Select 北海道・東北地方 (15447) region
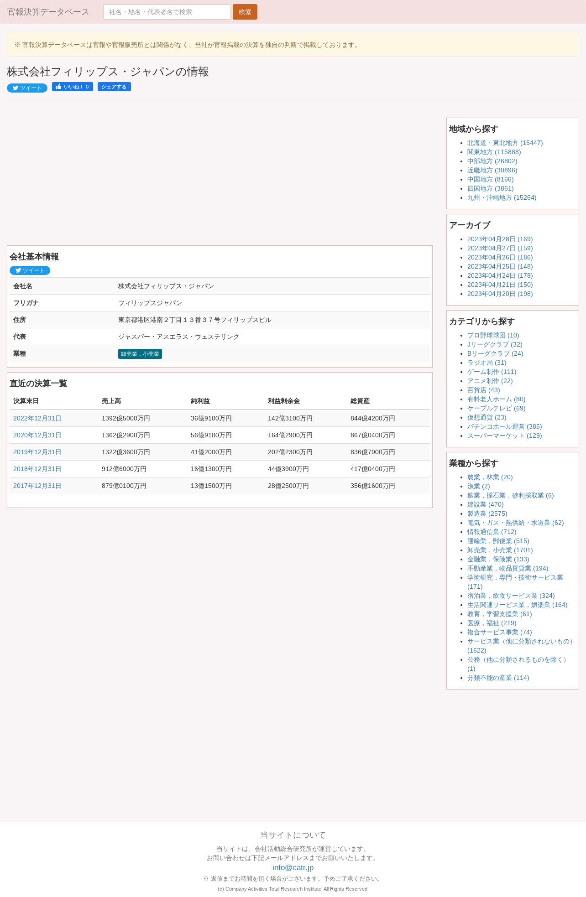Viewport: 586px width, 897px height. coord(505,143)
